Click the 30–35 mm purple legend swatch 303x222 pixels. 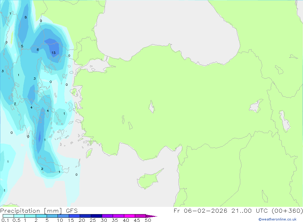point(108,216)
